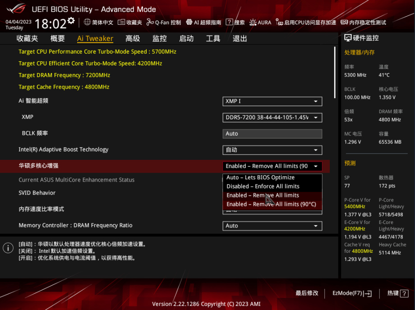
Task: Click the ROG logo
Action: pos(16,9)
